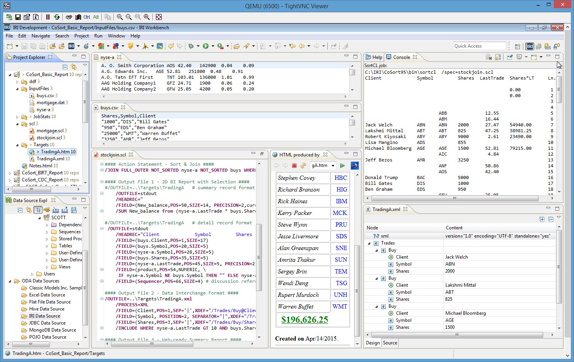This screenshot has height=362, width=574.
Task: Select the Design tab of XML editor
Action: coord(373,343)
